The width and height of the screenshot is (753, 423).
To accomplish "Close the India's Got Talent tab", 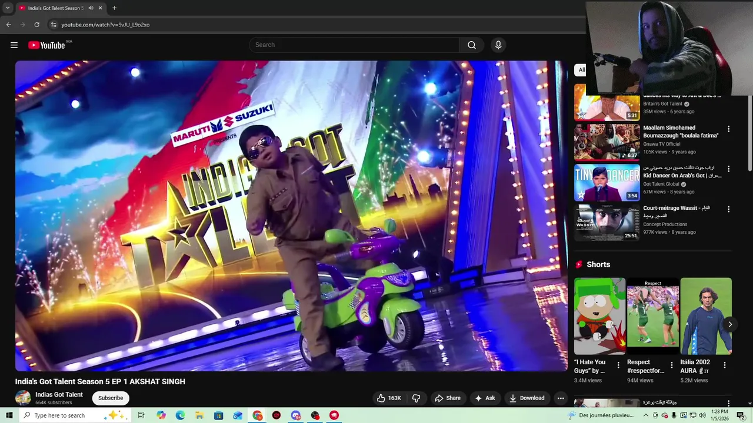I will (101, 8).
